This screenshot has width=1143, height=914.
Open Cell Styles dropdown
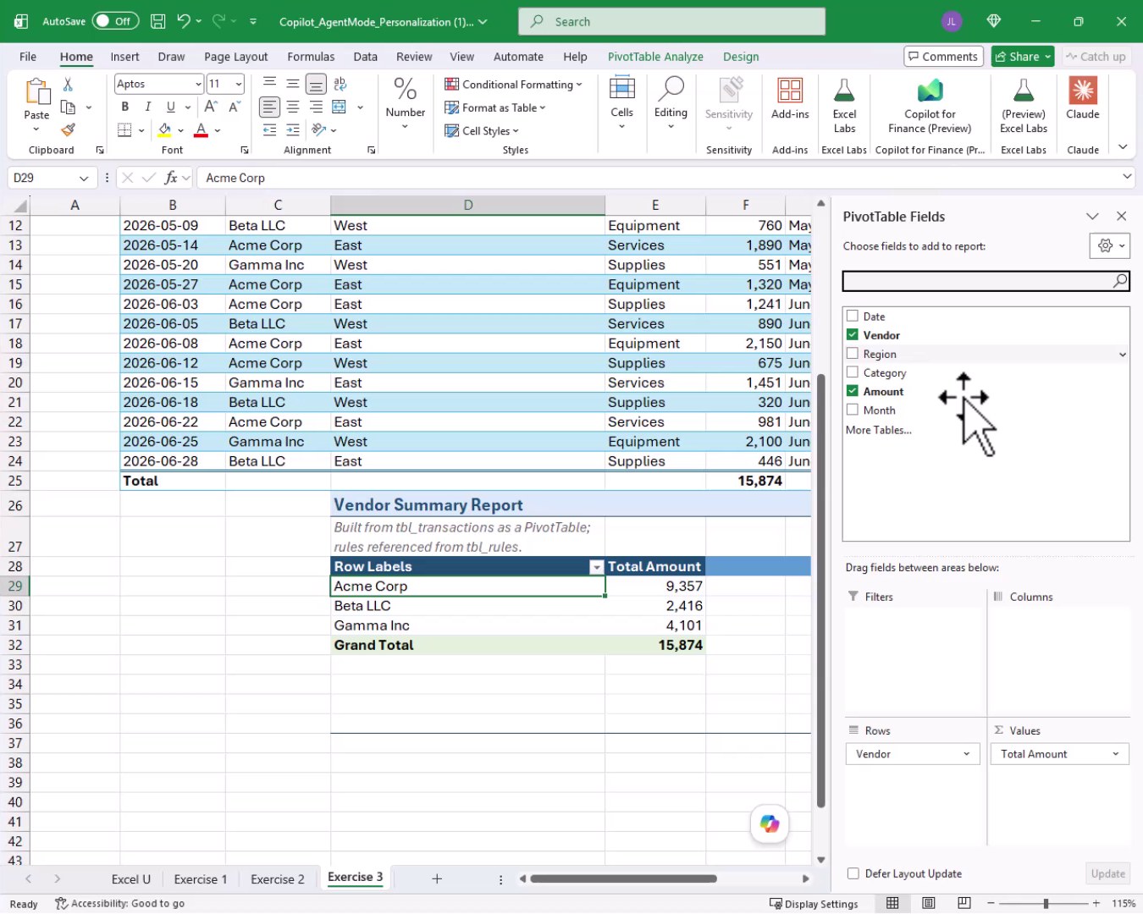pos(482,130)
